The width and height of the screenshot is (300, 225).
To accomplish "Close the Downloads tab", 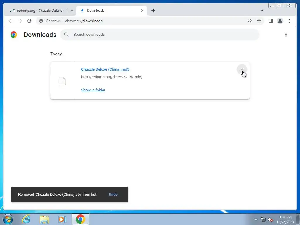I will pyautogui.click(x=142, y=11).
